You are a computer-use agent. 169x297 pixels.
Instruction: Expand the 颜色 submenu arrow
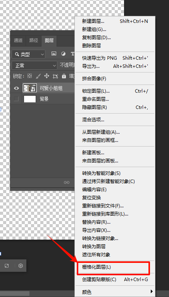152,291
